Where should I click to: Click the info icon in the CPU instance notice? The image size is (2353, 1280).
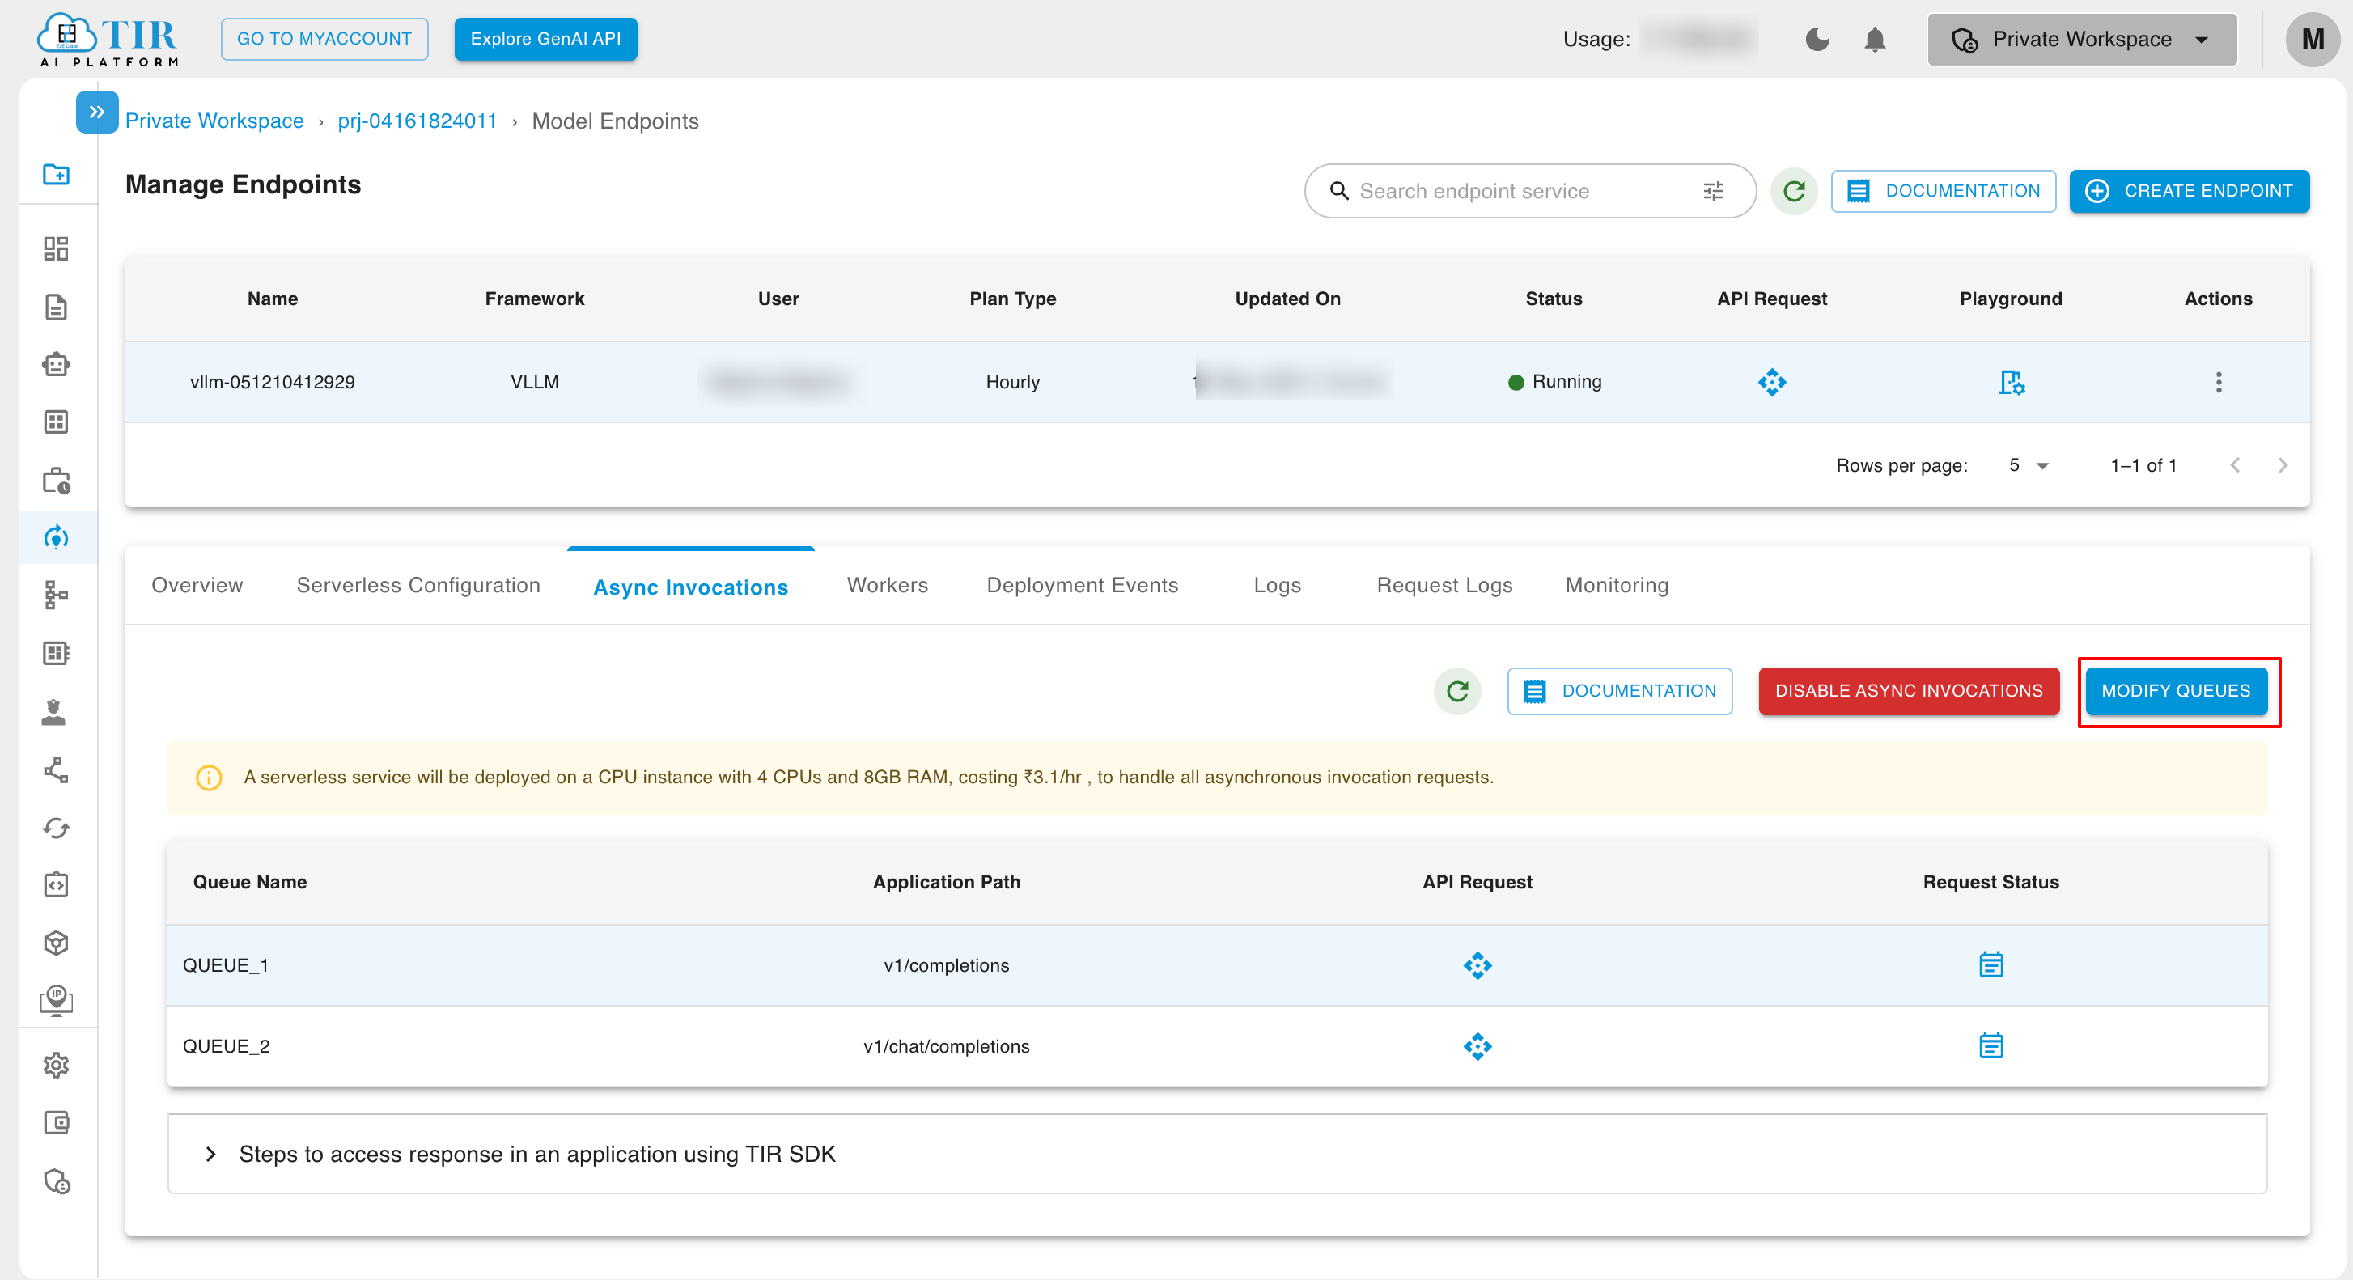point(210,778)
